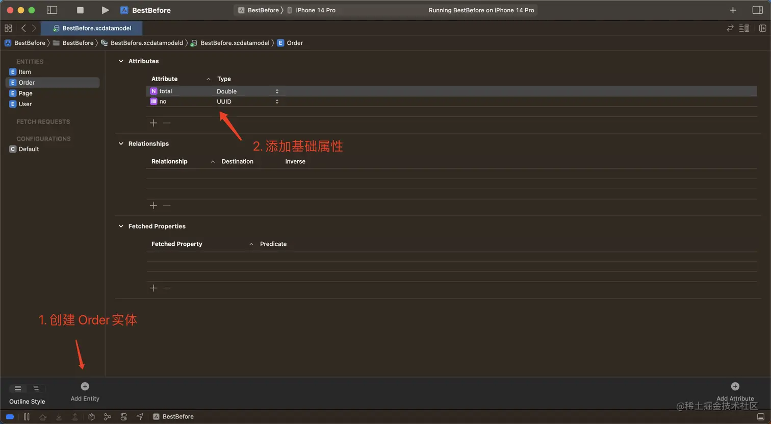Switch outline style to table list
The width and height of the screenshot is (771, 424).
click(18, 389)
